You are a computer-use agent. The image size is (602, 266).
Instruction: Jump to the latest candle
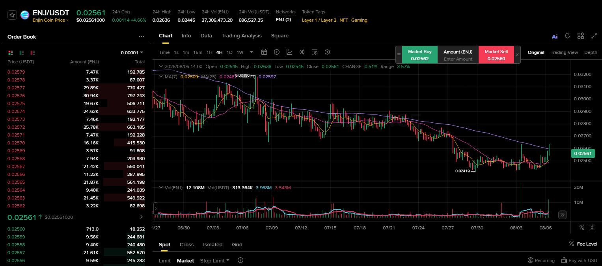pyautogui.click(x=563, y=215)
